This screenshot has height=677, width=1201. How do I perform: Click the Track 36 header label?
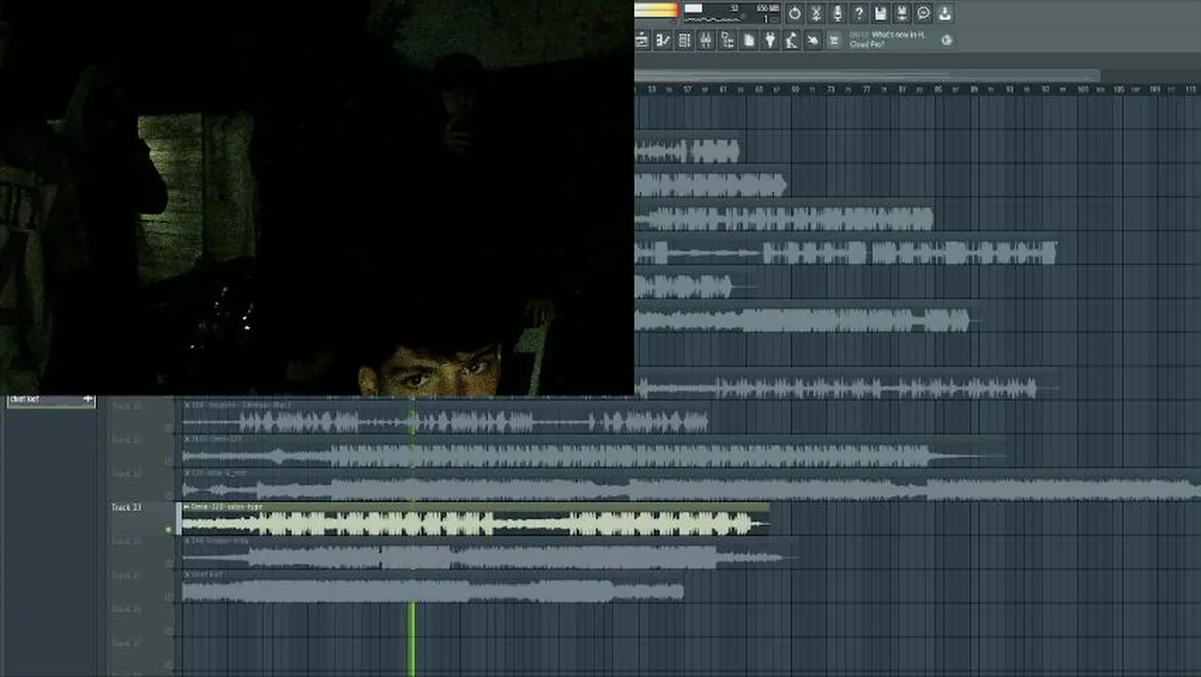(x=126, y=609)
